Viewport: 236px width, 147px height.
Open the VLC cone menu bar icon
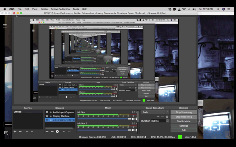[x=179, y=9]
